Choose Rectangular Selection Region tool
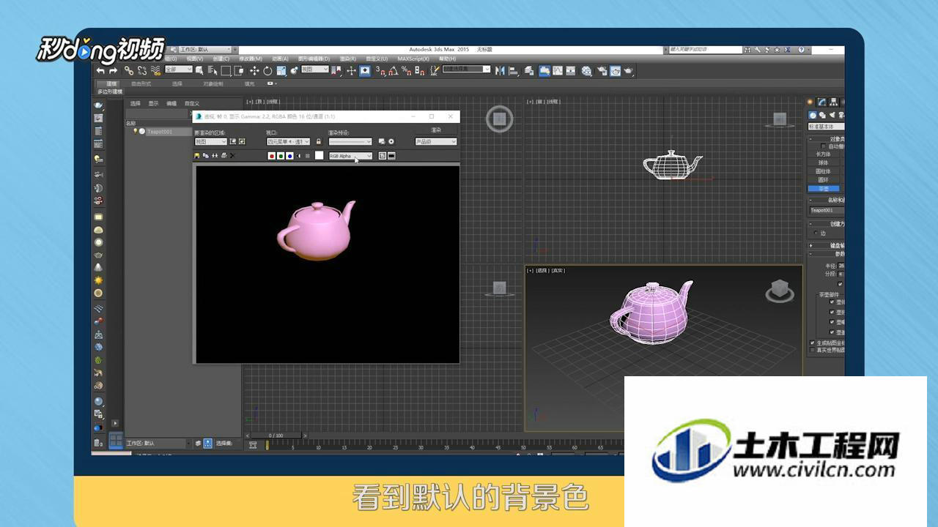The image size is (938, 527). click(x=226, y=70)
